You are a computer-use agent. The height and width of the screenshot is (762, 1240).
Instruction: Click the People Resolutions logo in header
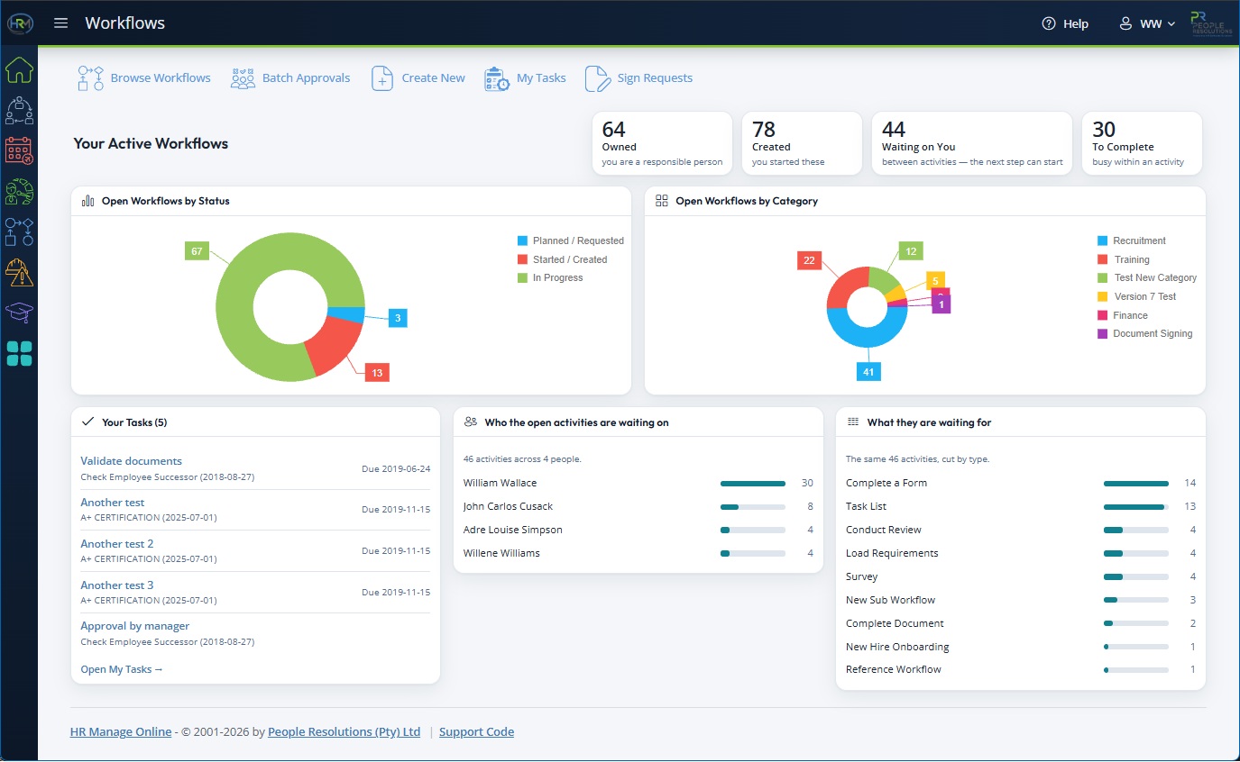coord(1211,23)
